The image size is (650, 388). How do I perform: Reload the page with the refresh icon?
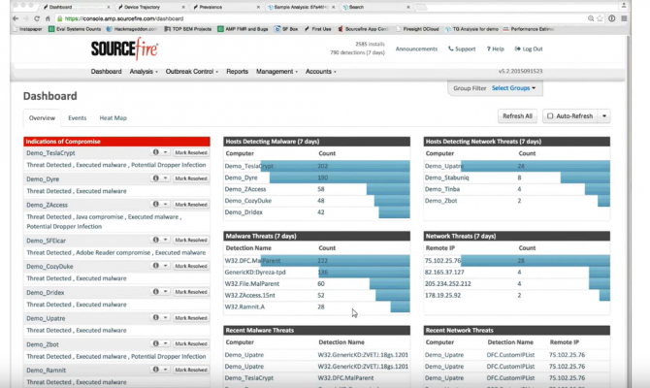37,18
